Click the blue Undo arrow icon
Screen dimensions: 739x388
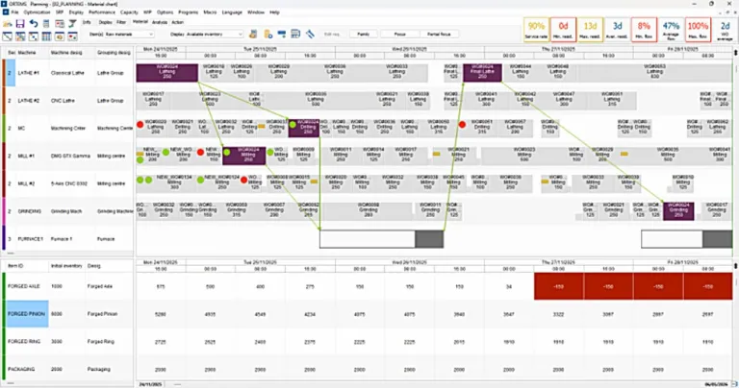pyautogui.click(x=34, y=23)
